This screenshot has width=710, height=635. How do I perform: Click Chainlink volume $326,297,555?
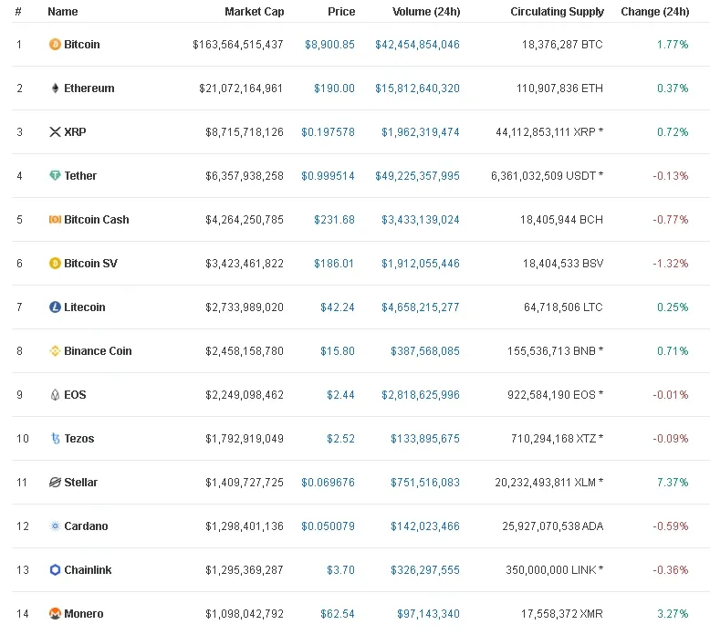pos(425,570)
